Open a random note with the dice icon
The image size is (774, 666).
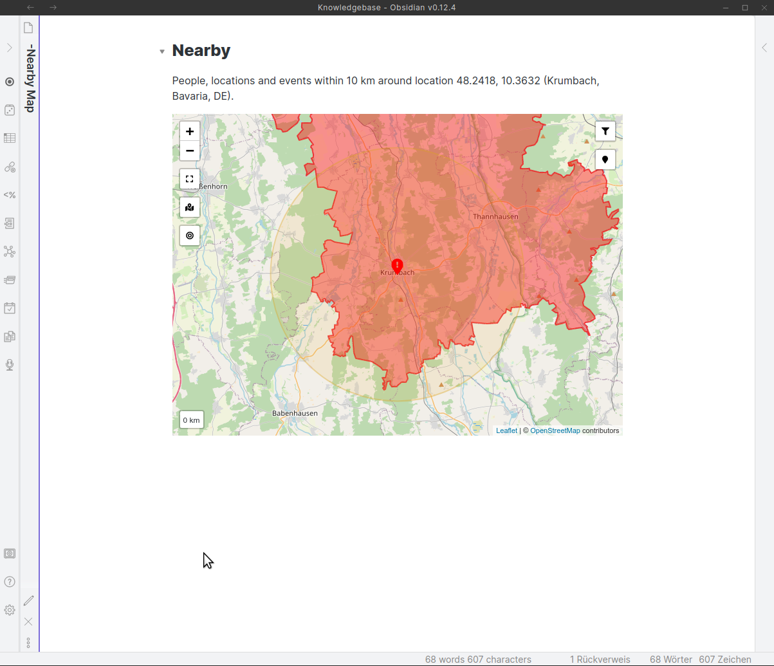point(10,110)
